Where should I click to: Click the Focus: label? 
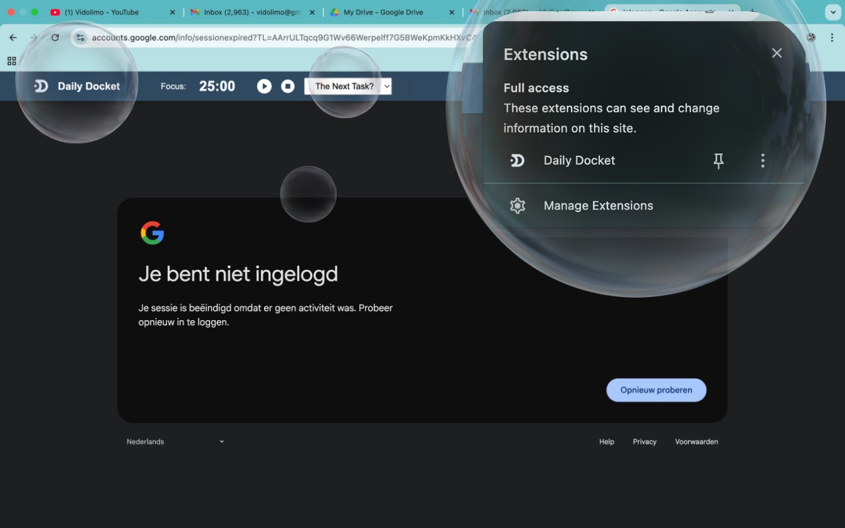click(x=173, y=86)
